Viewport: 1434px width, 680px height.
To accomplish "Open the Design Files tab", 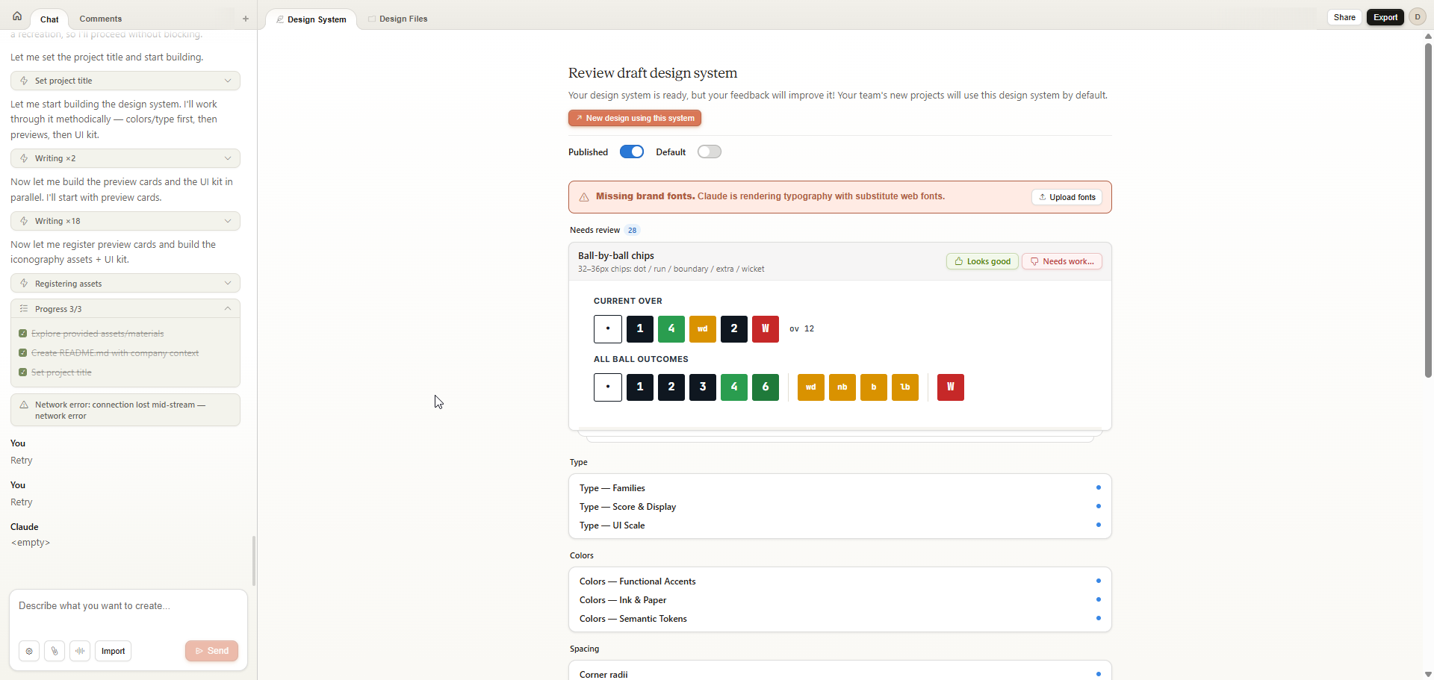I will [397, 19].
